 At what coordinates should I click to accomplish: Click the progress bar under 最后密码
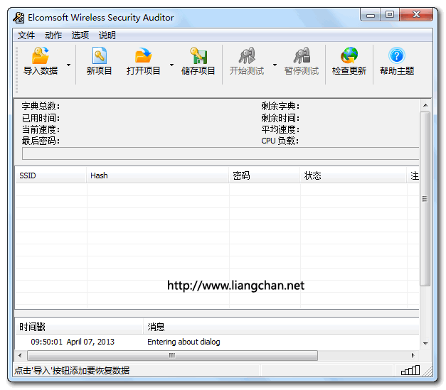point(221,153)
